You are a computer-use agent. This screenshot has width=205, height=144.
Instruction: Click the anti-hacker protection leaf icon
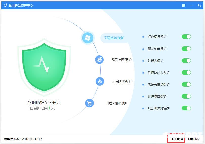point(100,81)
